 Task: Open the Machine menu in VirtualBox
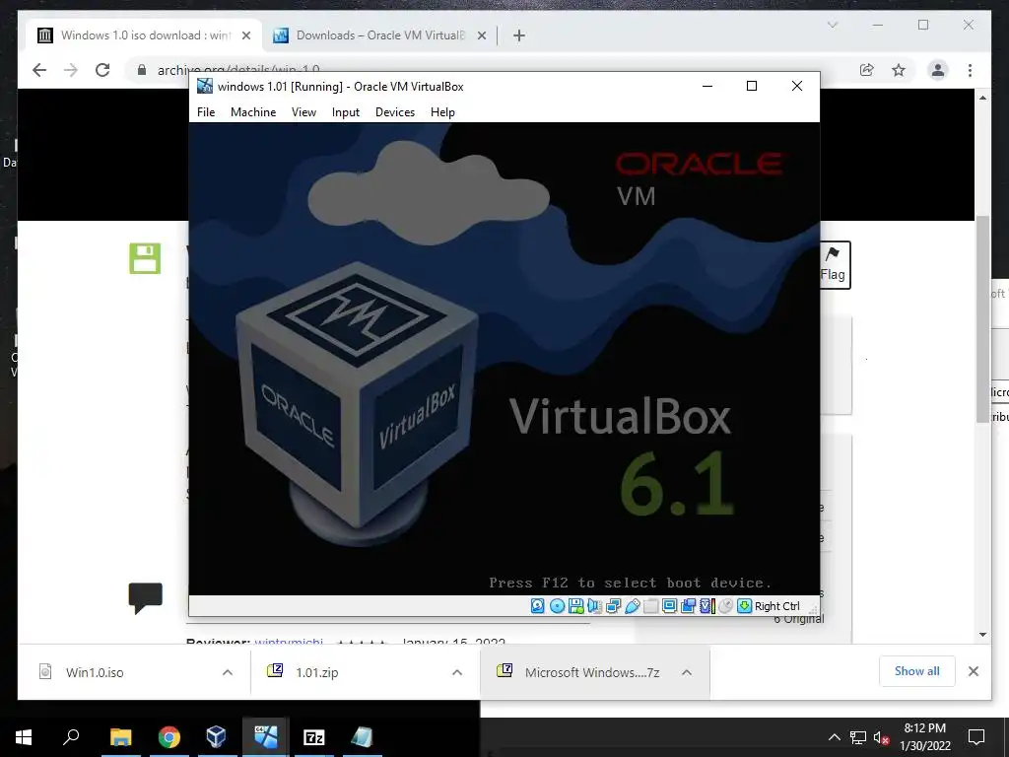coord(253,112)
